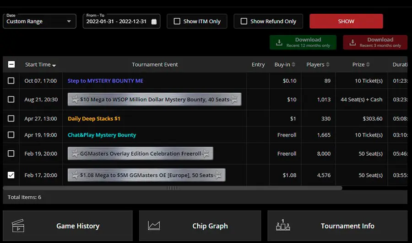Download recent 3 months only
The height and width of the screenshot is (243, 412).
(x=375, y=42)
